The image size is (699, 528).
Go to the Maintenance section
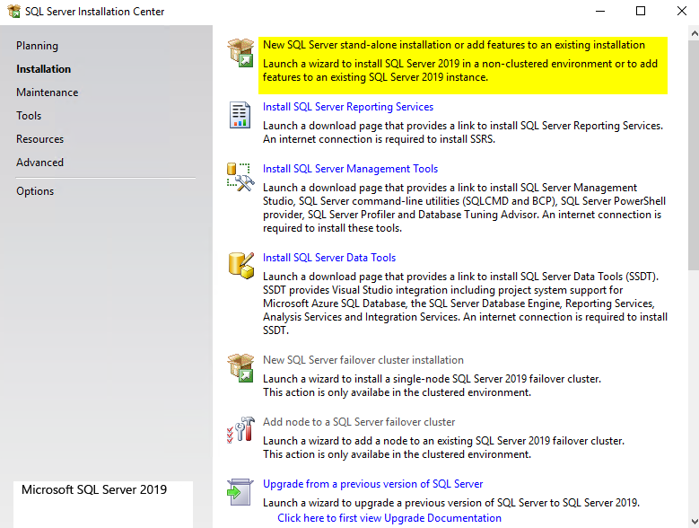(47, 92)
